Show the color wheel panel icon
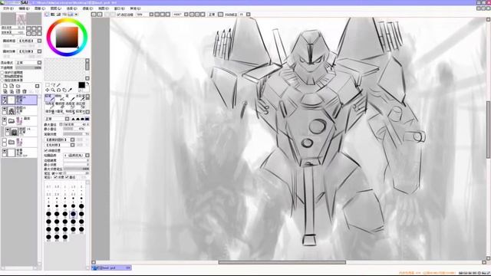This screenshot has width=491, height=276. [47, 15]
